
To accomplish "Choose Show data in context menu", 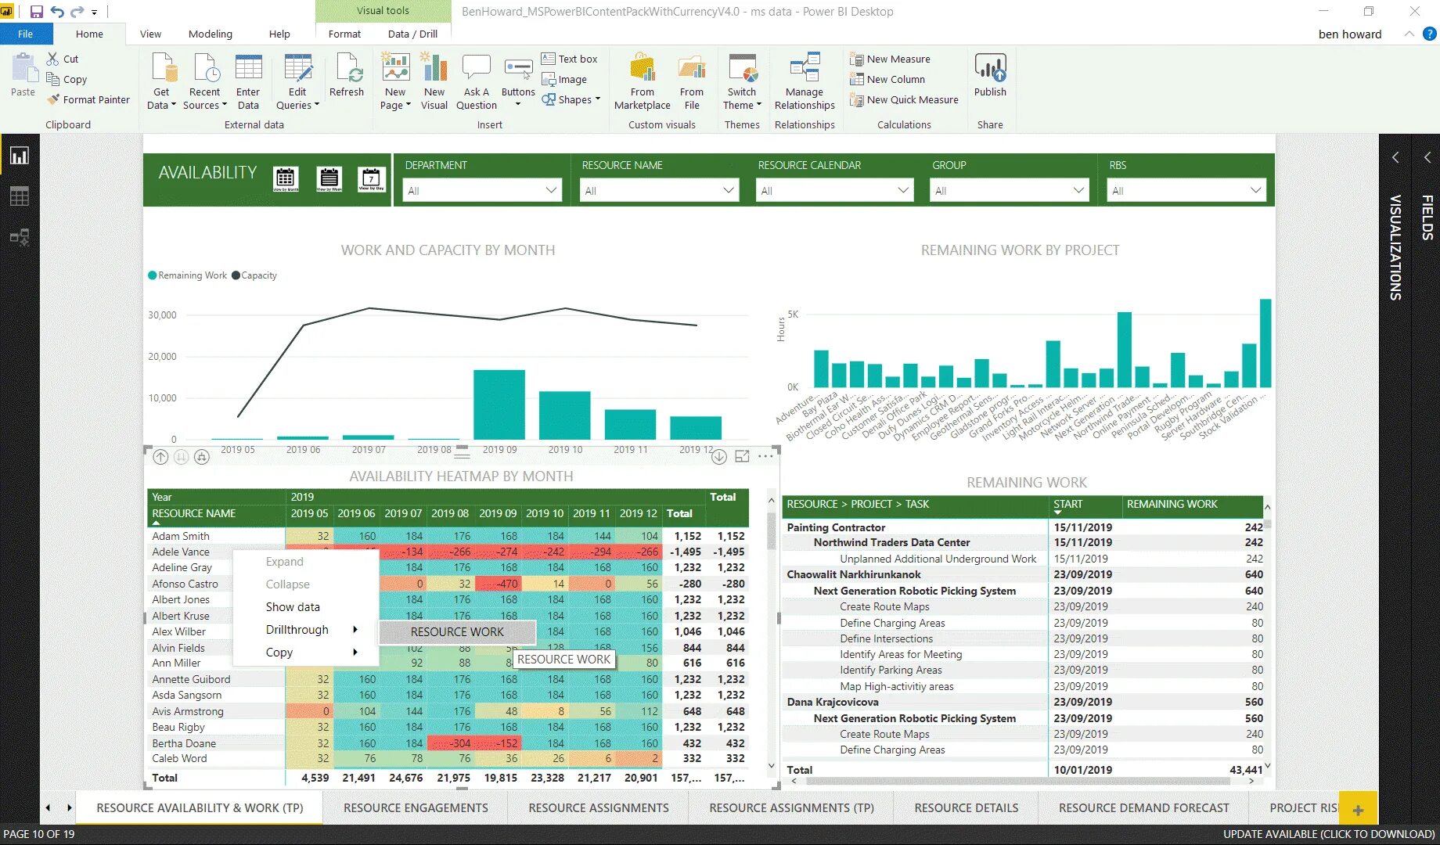I will [x=293, y=606].
